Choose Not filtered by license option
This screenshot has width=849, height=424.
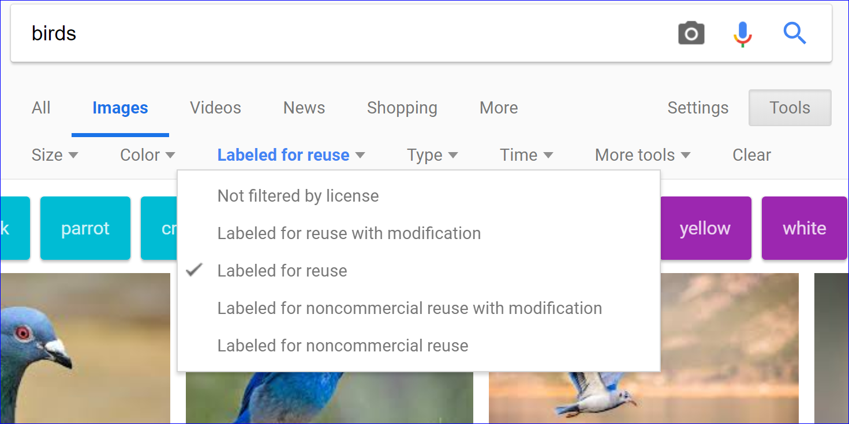(x=298, y=196)
